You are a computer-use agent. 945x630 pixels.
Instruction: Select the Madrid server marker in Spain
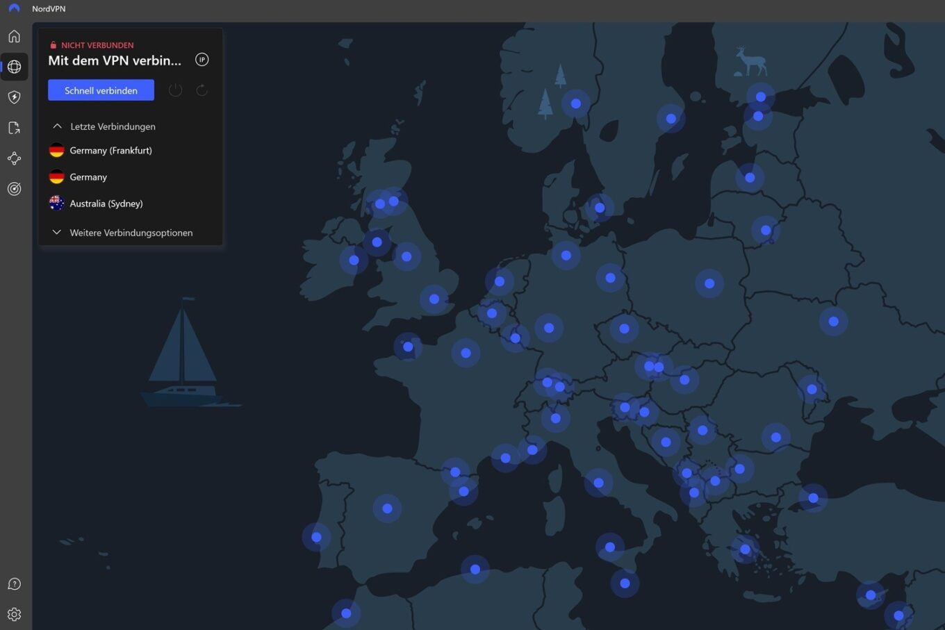388,508
